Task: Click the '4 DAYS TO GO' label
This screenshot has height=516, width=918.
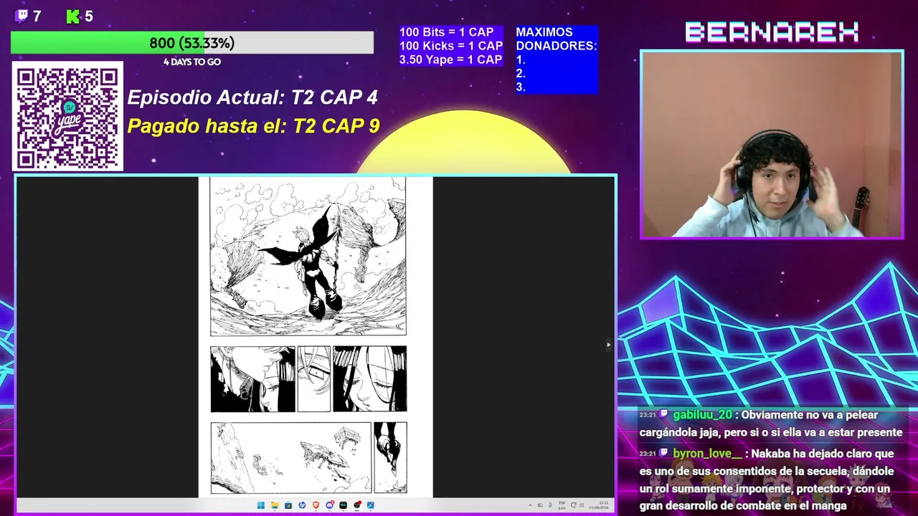Action: click(x=192, y=62)
